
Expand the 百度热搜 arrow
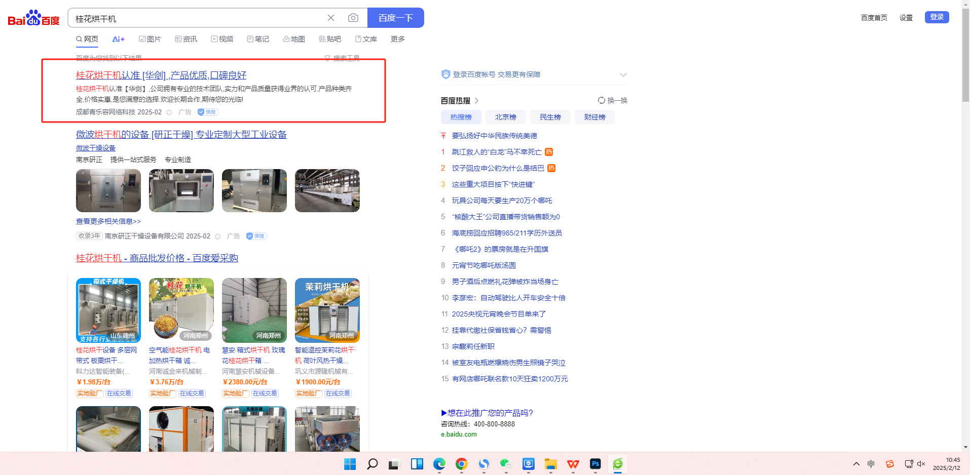[x=477, y=101]
